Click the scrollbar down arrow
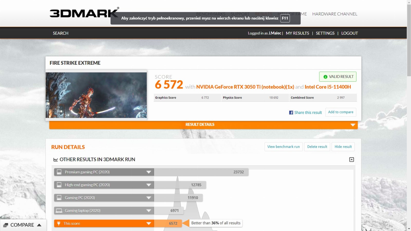Image resolution: width=411 pixels, height=231 pixels. point(409,229)
